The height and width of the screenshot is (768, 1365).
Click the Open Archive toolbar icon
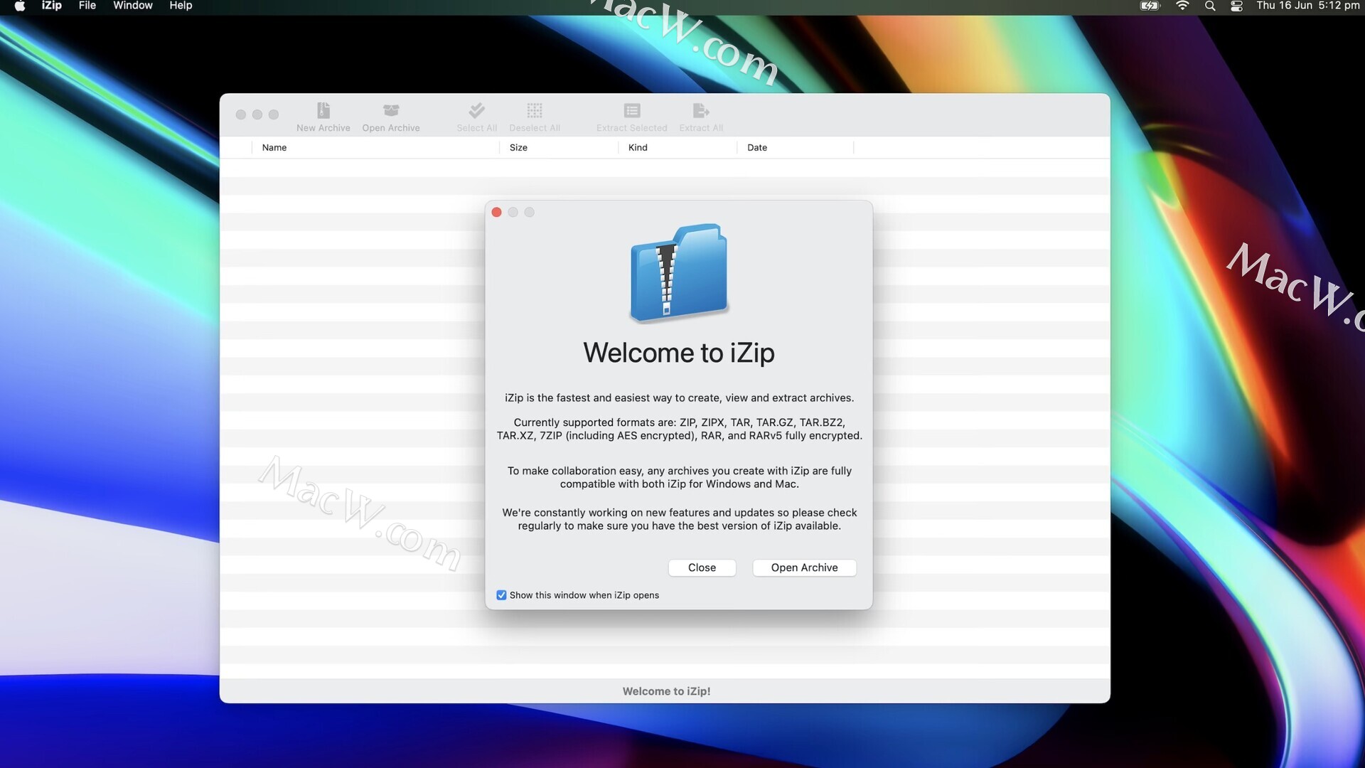pos(391,111)
